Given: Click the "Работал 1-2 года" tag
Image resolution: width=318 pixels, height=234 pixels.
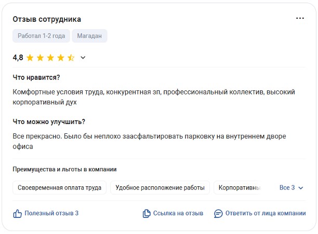Looking at the screenshot, I should click(41, 36).
